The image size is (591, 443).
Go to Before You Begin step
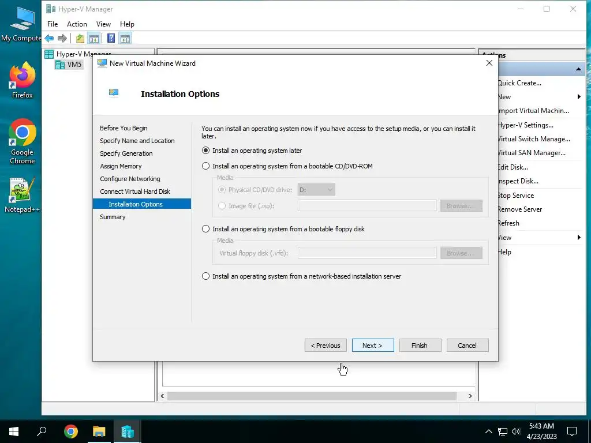tap(124, 128)
